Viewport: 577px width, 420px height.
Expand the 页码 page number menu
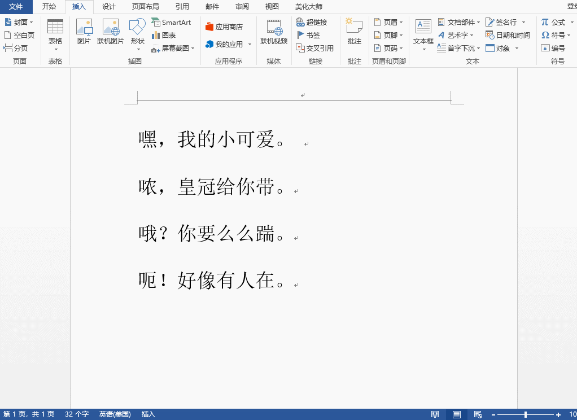(390, 48)
